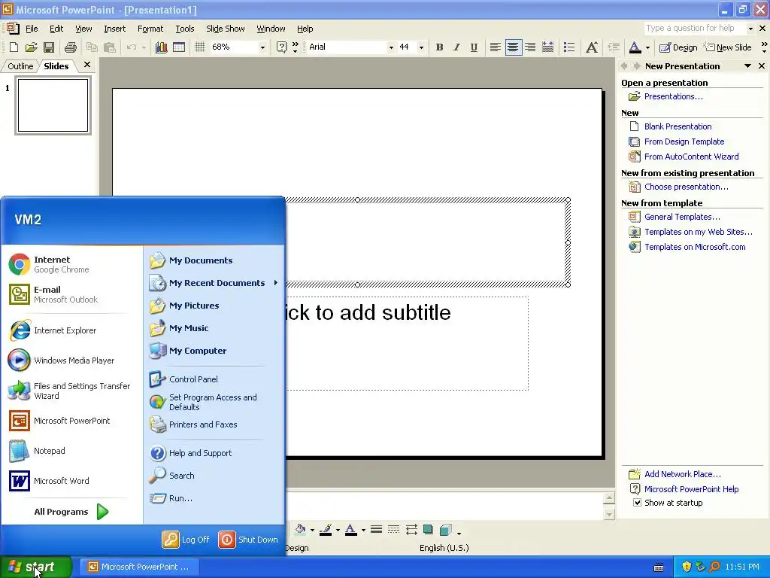
Task: Open the help question box dropdown arrow
Action: click(x=750, y=29)
